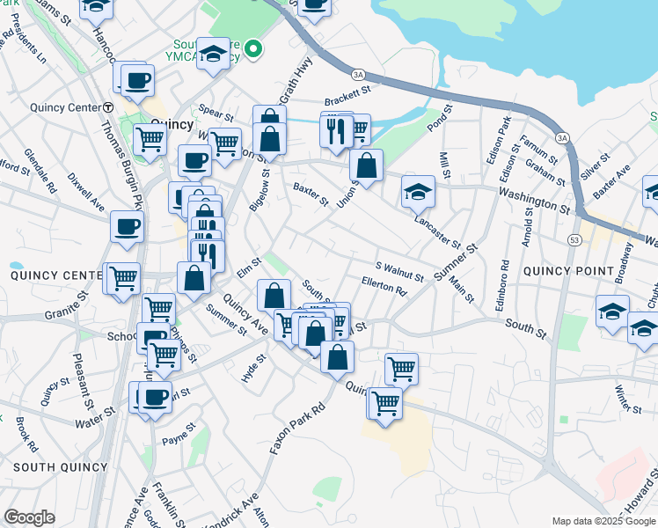Screen dimensions: 658x528
Task: Click the shopping cart marker below Quincy label
Action: (x=150, y=138)
